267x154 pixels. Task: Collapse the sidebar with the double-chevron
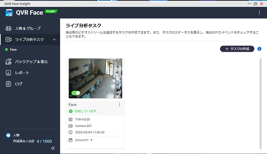click(53, 148)
